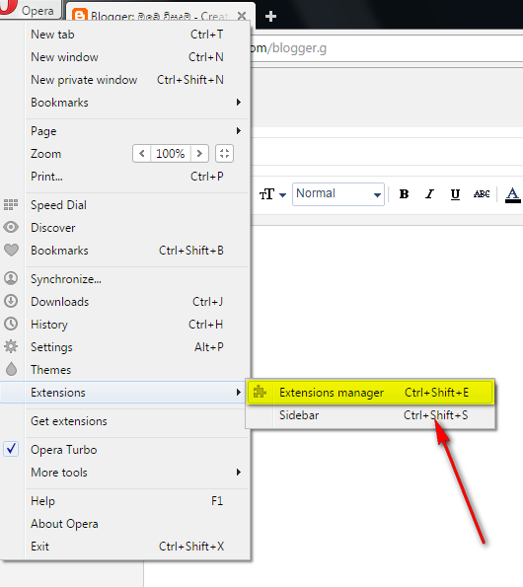Open Bookmarks manager with Ctrl+Shift+B entry
Image resolution: width=523 pixels, height=587 pixels.
click(x=125, y=250)
